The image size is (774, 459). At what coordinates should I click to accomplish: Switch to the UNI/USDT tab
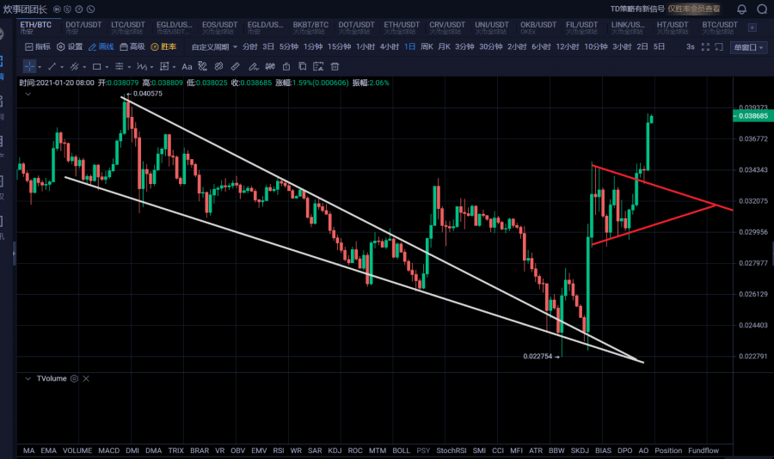coord(492,28)
